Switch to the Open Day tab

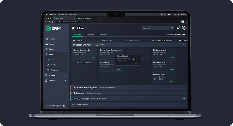(102, 35)
